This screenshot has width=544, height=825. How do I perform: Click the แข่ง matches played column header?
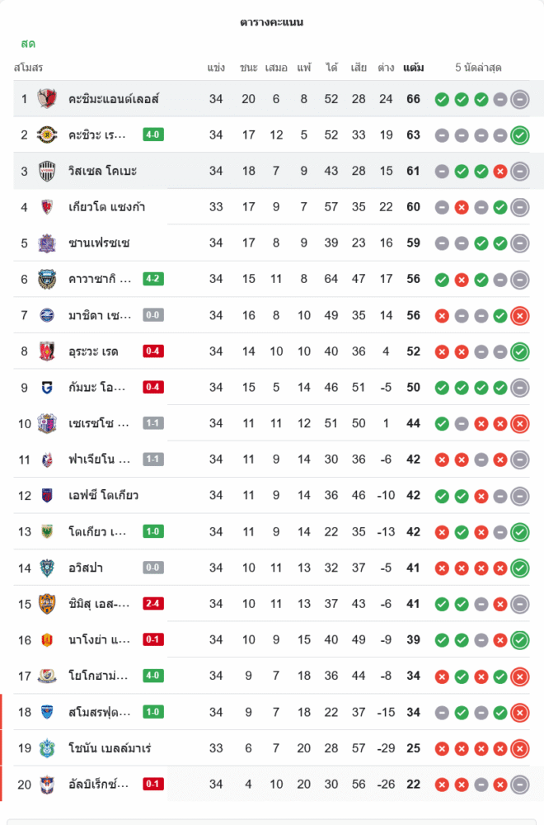(x=216, y=68)
